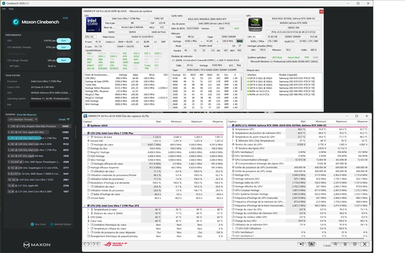This screenshot has width=405, height=253.
Task: Click the network share icon in sensors toolbar
Action: click(301, 244)
